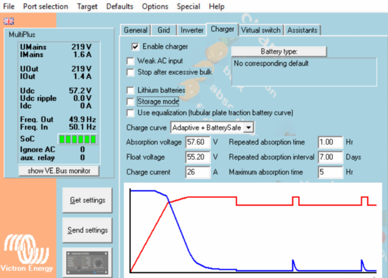Click the MultiPlus panel title
This screenshot has height=278, width=388.
coord(22,34)
